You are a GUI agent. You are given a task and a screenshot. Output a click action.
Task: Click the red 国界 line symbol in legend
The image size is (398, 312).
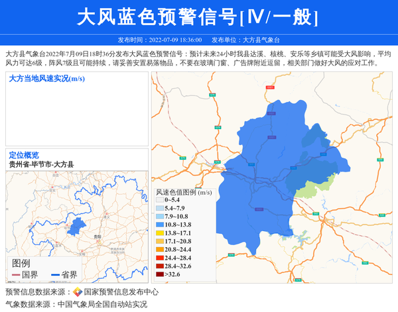tap(16, 275)
